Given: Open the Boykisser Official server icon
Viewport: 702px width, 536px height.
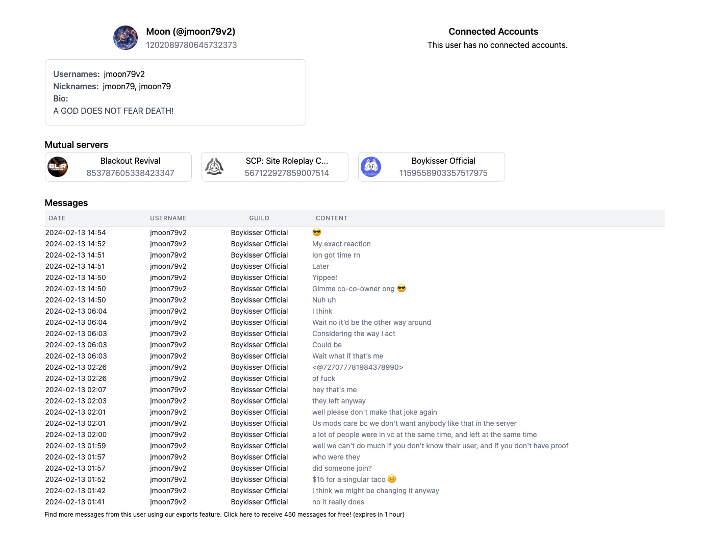Looking at the screenshot, I should tap(371, 167).
